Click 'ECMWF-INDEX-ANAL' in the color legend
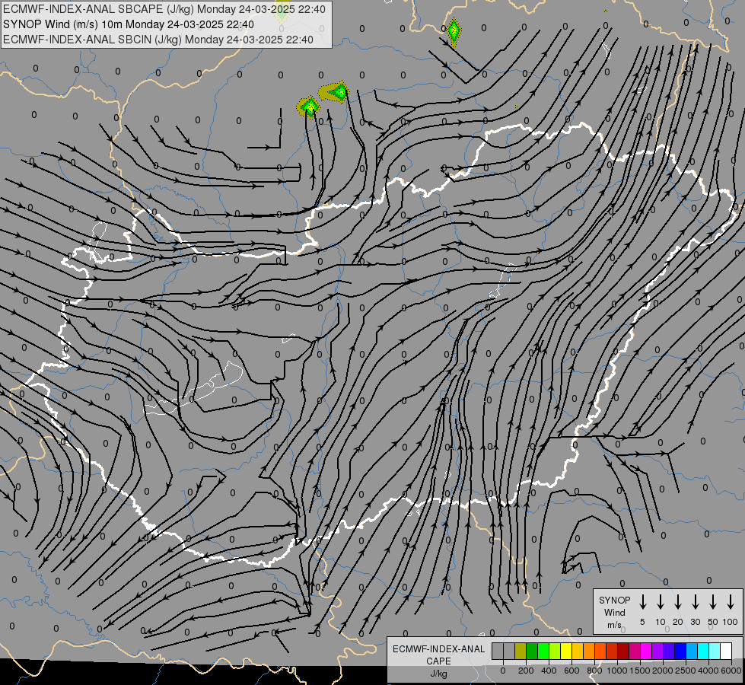The image size is (745, 685). point(438,649)
